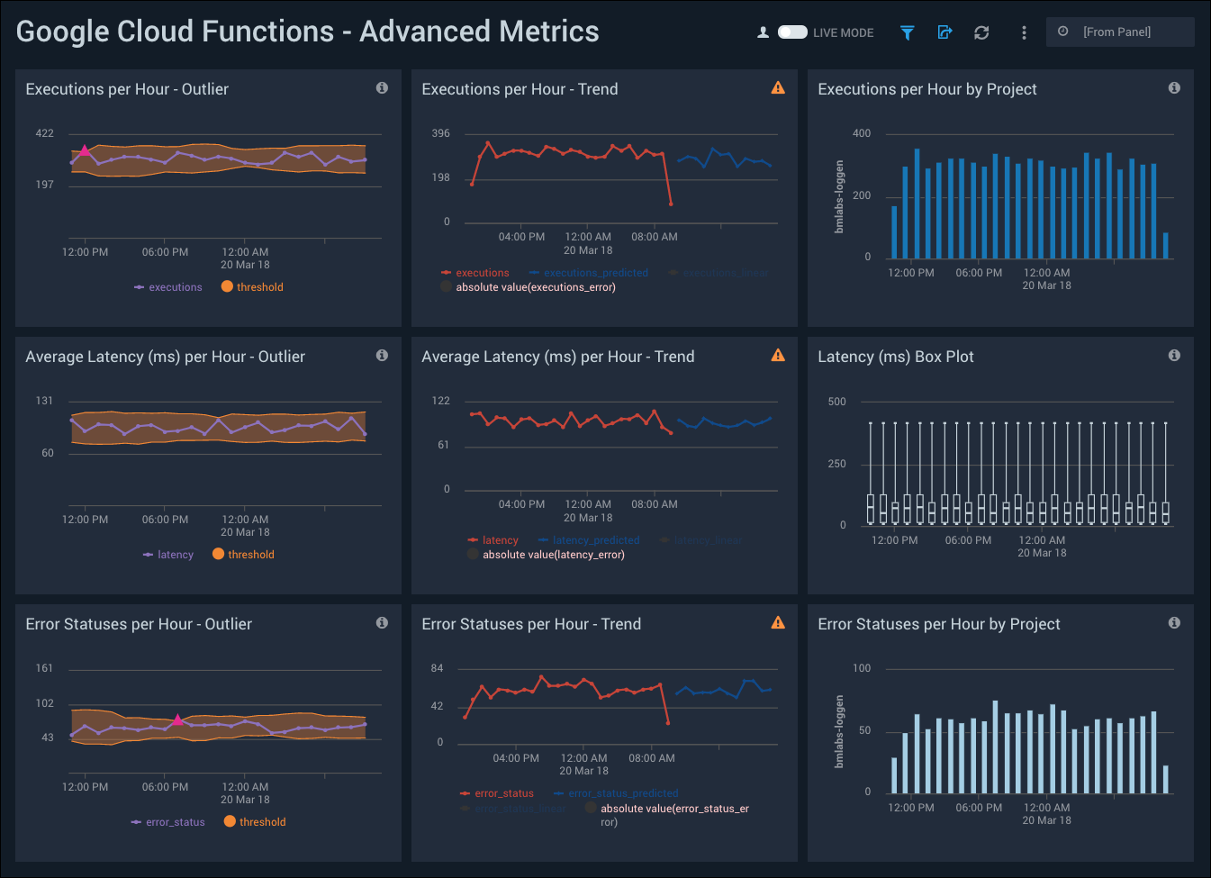Refresh the dashboard with the refresh icon
The width and height of the screenshot is (1211, 878).
point(981,32)
